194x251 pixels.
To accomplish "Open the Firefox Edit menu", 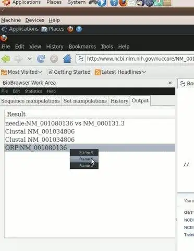I will [x=19, y=47].
